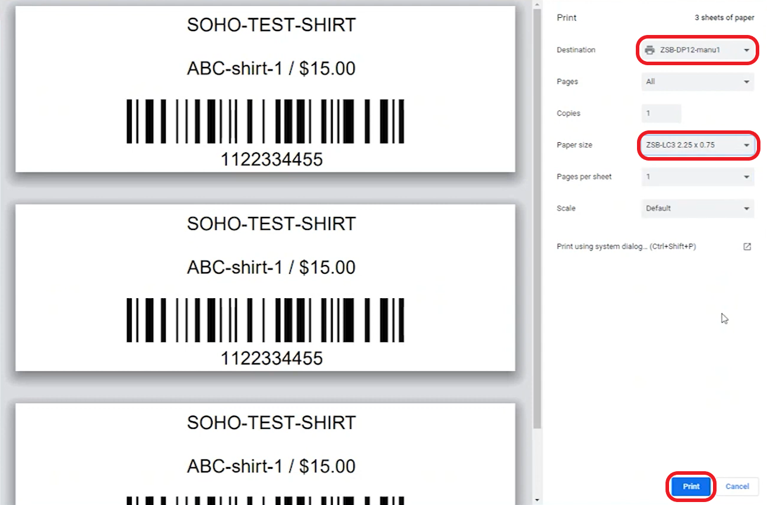The image size is (767, 505).
Task: Expand the Pages per sheet dropdown
Action: point(697,177)
